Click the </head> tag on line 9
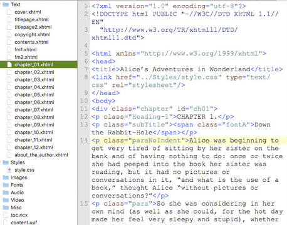 [106, 93]
